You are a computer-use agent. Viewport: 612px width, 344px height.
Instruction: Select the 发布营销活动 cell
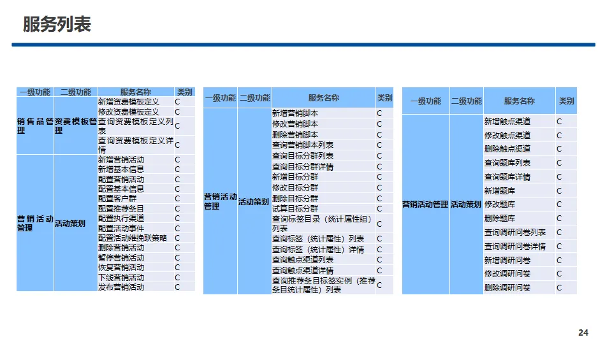click(136, 287)
